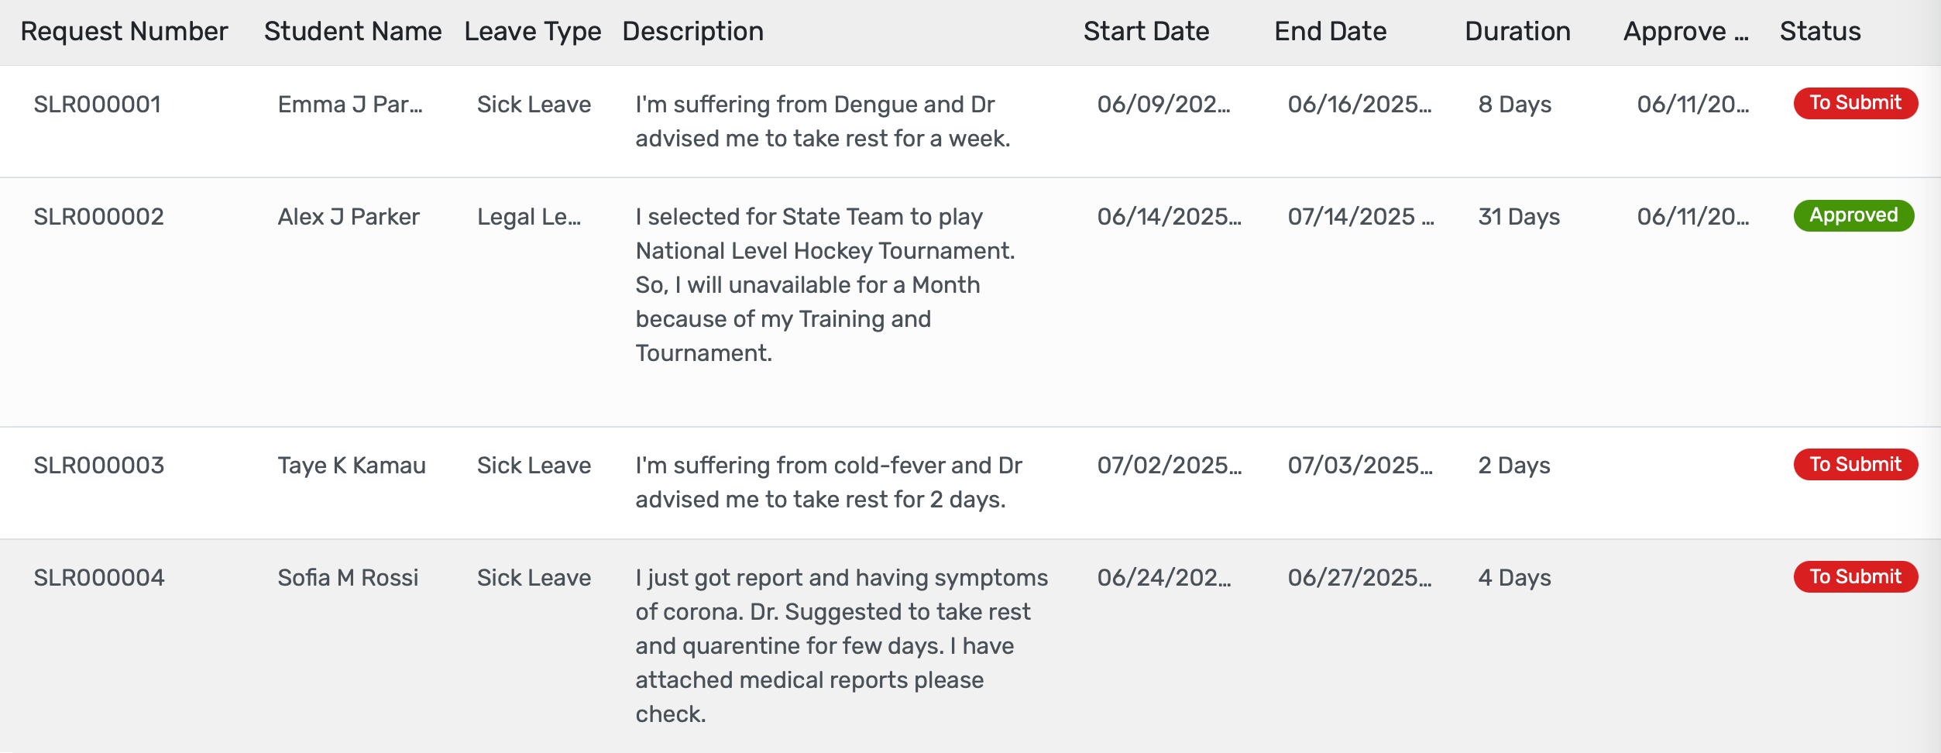Select student name Alex J Parker
Viewport: 1941px width, 753px height.
click(x=349, y=217)
